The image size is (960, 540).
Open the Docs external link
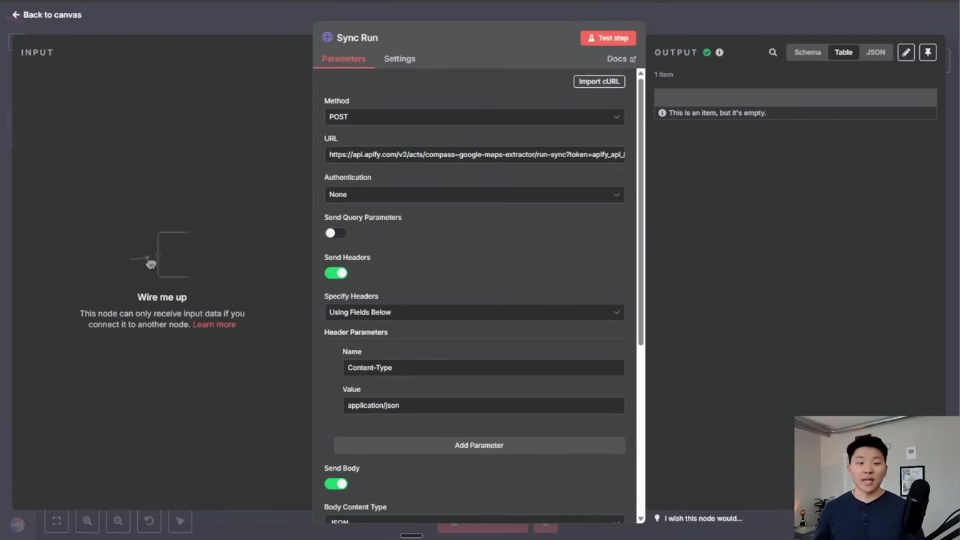pos(621,59)
